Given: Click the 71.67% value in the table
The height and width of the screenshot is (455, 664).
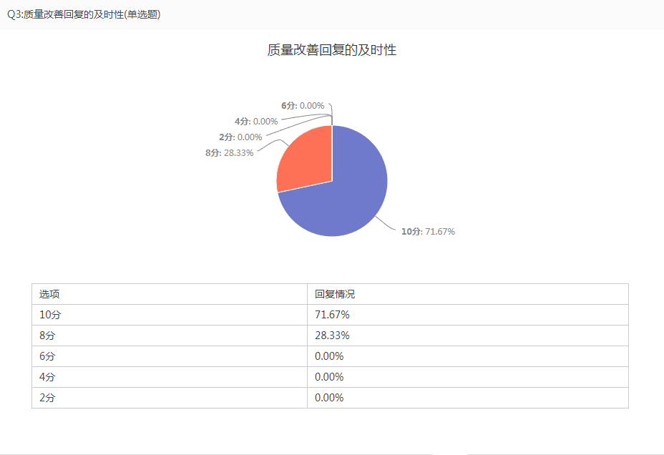Looking at the screenshot, I should (x=332, y=315).
